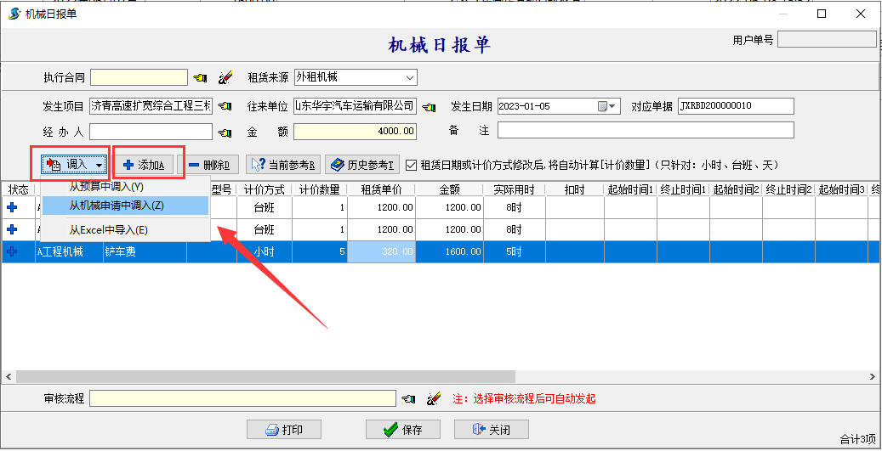Click the 打印 button
Viewport: 882px width, 451px height.
(284, 430)
